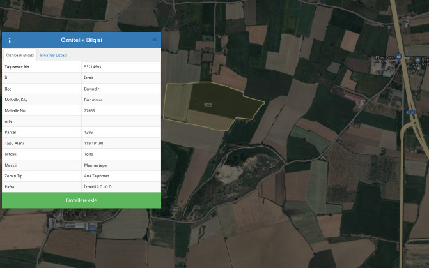Click the Tapu Alanı value 119.101,00
Screen dimensions: 429x268
93,143
